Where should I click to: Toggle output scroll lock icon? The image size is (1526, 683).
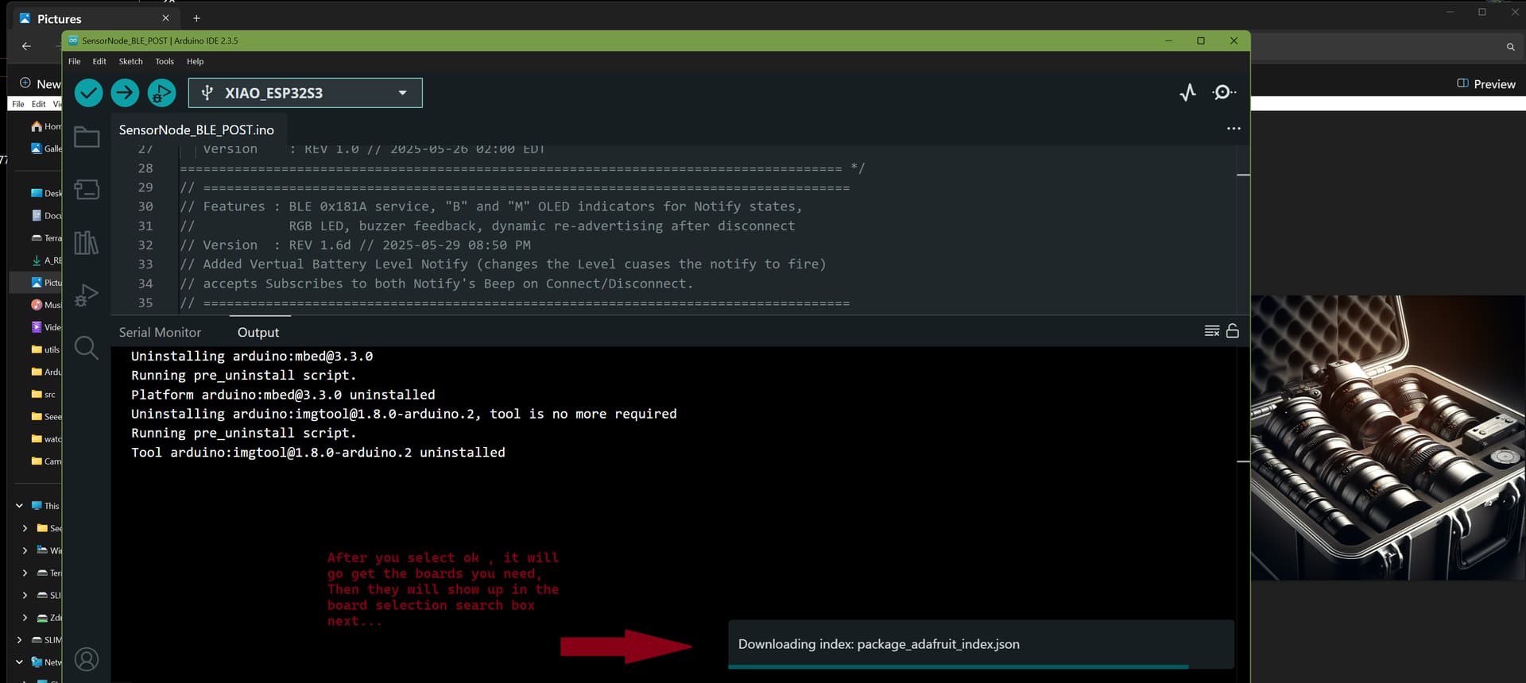coord(1233,331)
